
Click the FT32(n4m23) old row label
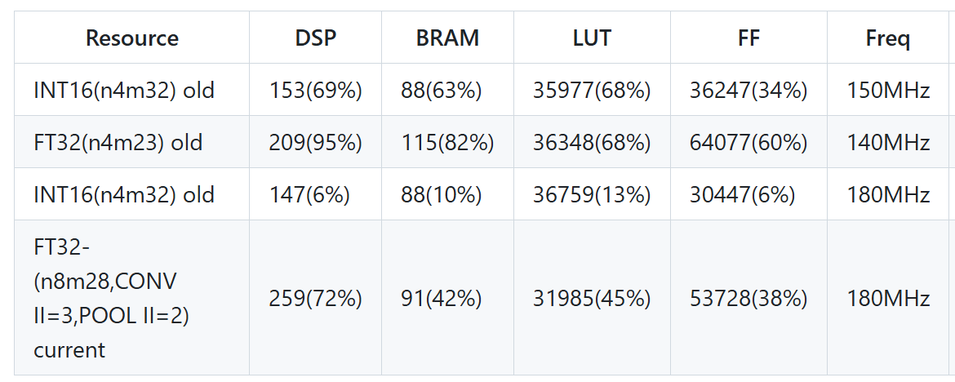click(118, 143)
